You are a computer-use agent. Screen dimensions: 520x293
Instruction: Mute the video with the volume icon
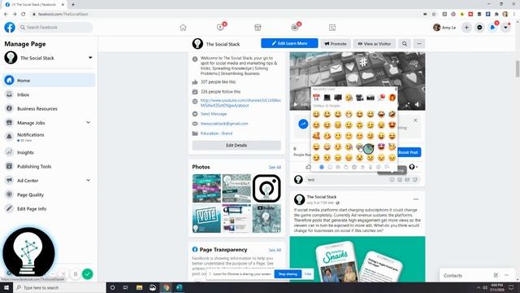tap(418, 105)
